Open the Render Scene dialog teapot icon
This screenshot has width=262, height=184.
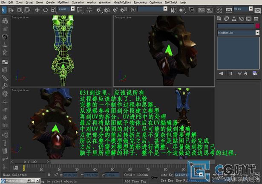pyautogui.click(x=229, y=10)
